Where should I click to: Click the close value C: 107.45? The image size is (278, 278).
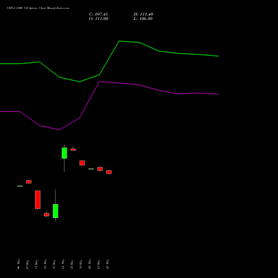pyautogui.click(x=98, y=14)
